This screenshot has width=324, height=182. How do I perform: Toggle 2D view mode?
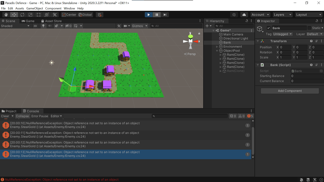click(35, 26)
